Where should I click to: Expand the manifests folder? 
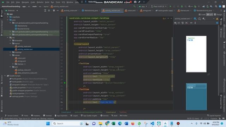(8, 17)
